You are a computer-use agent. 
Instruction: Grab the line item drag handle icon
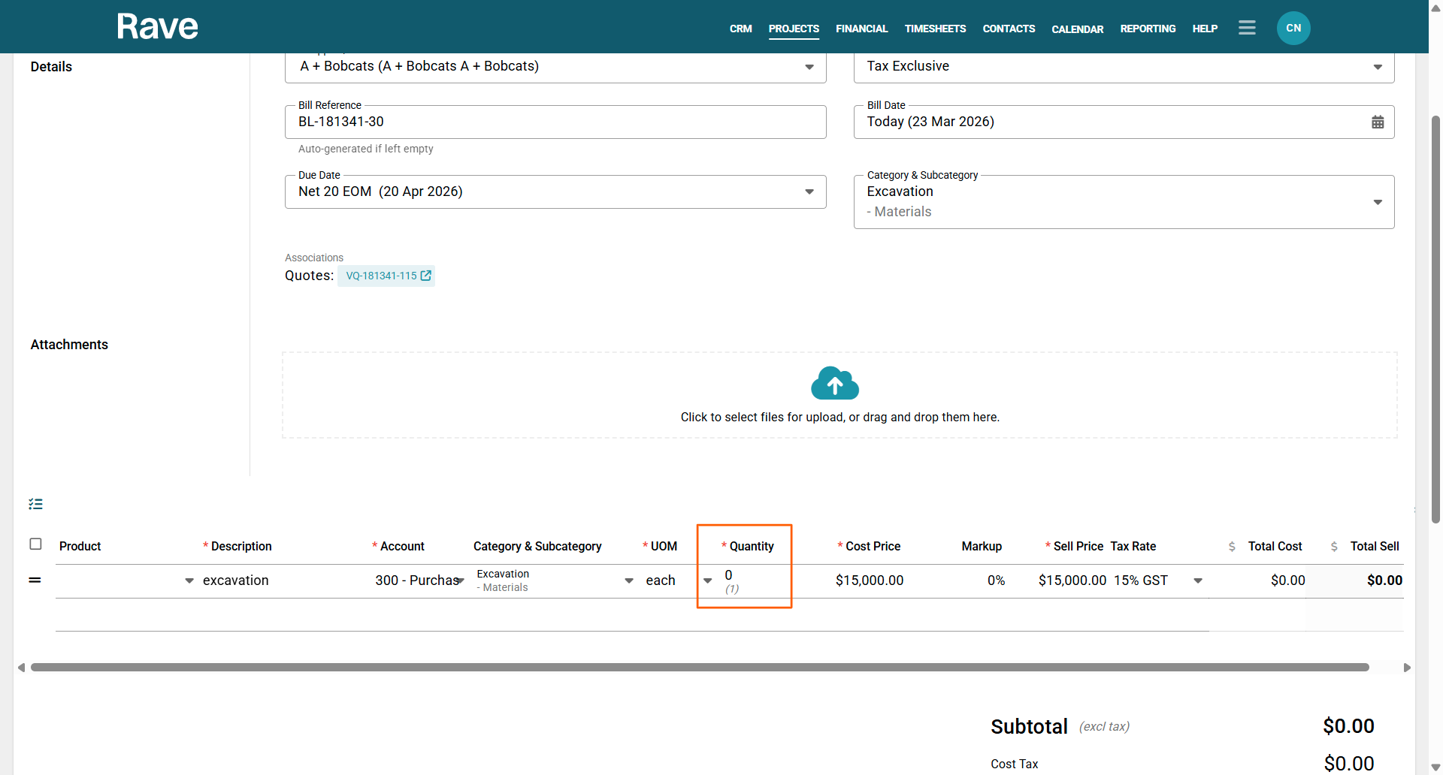(x=35, y=580)
